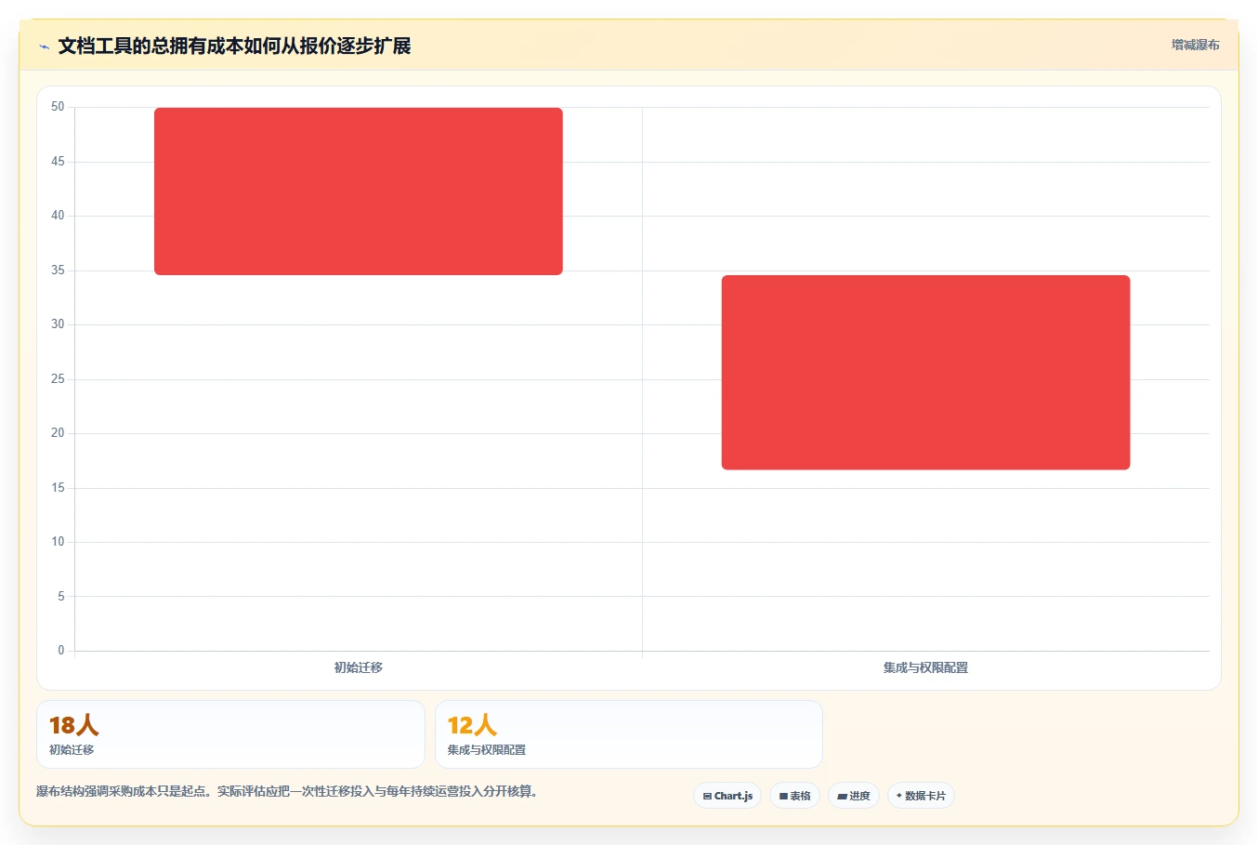Click the 表格 tag chip
The height and width of the screenshot is (845, 1258).
pos(794,796)
